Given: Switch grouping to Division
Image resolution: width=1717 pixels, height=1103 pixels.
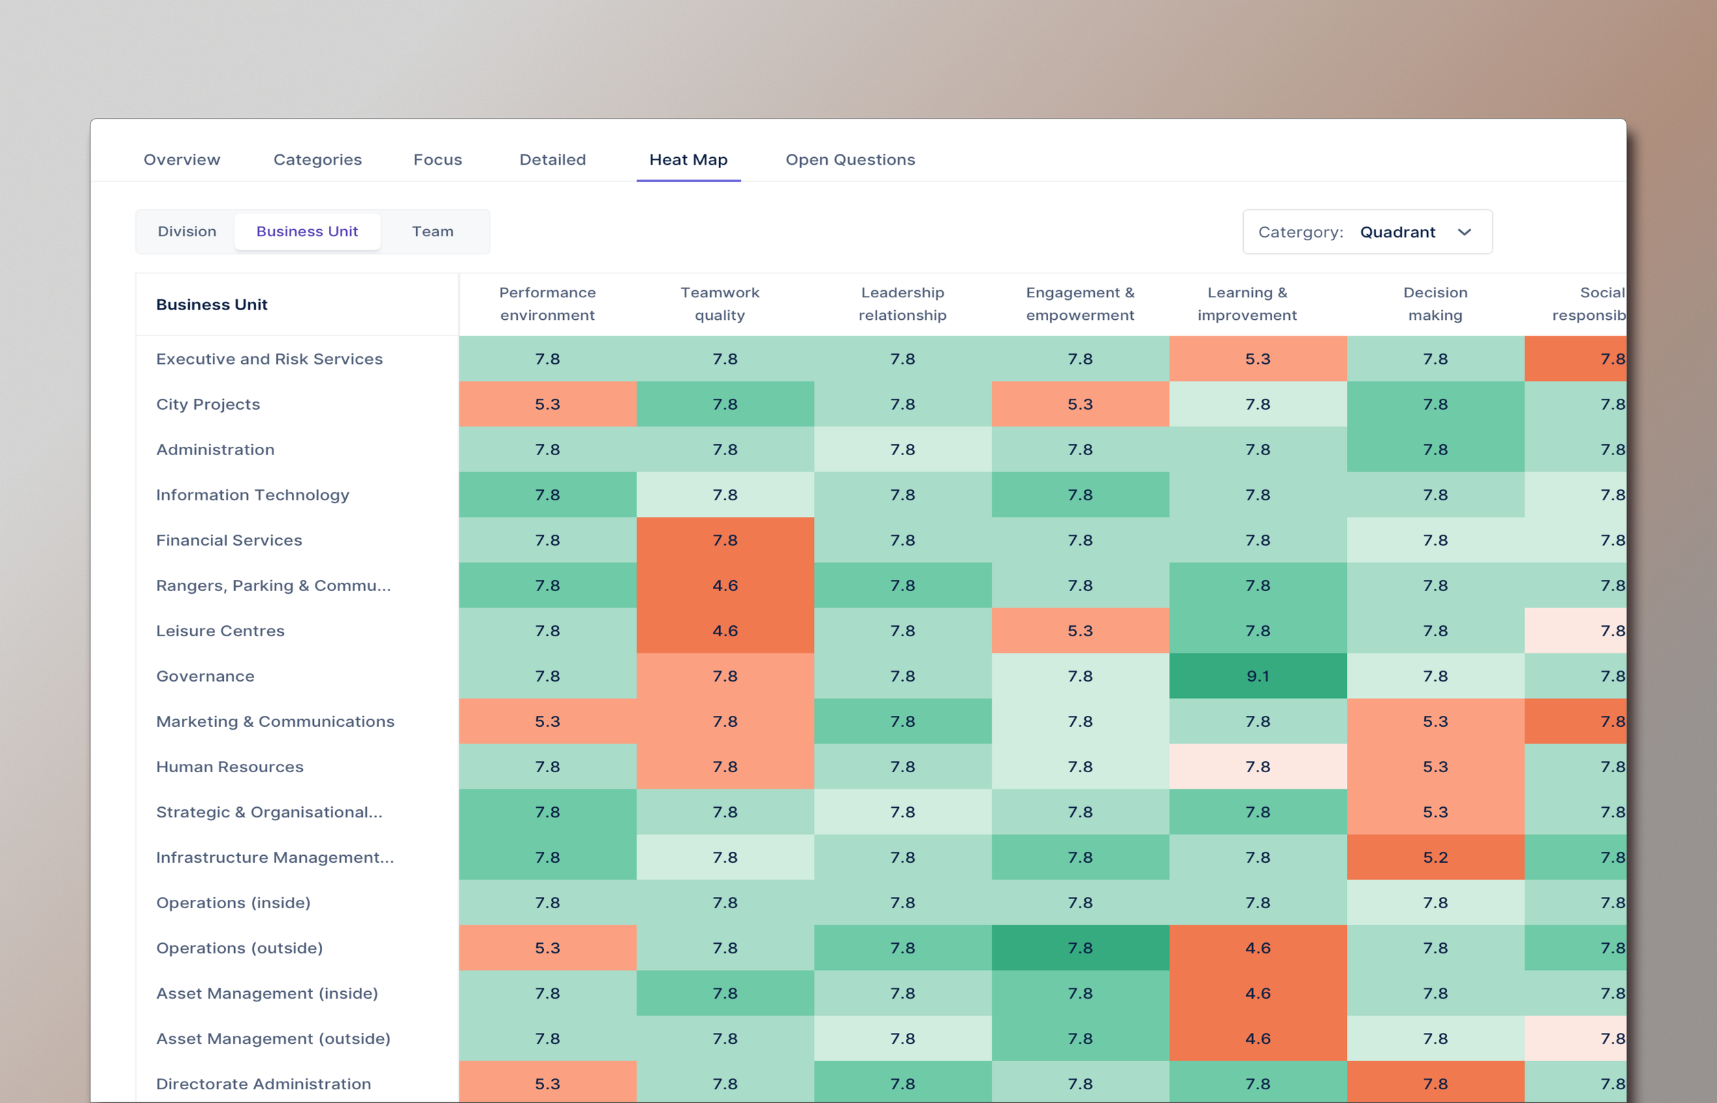Looking at the screenshot, I should point(187,231).
